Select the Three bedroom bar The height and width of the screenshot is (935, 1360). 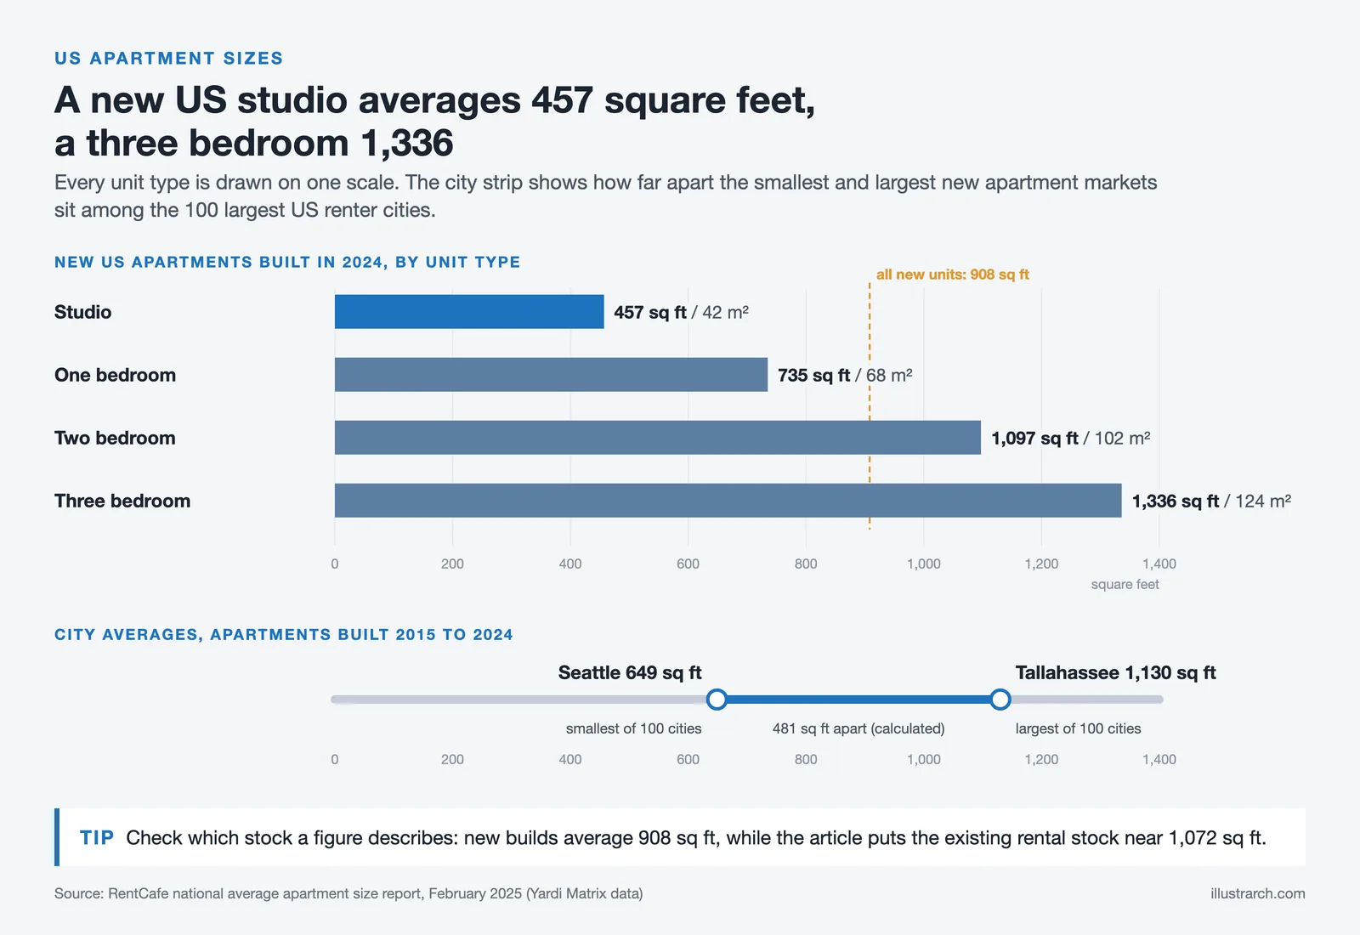tap(728, 501)
